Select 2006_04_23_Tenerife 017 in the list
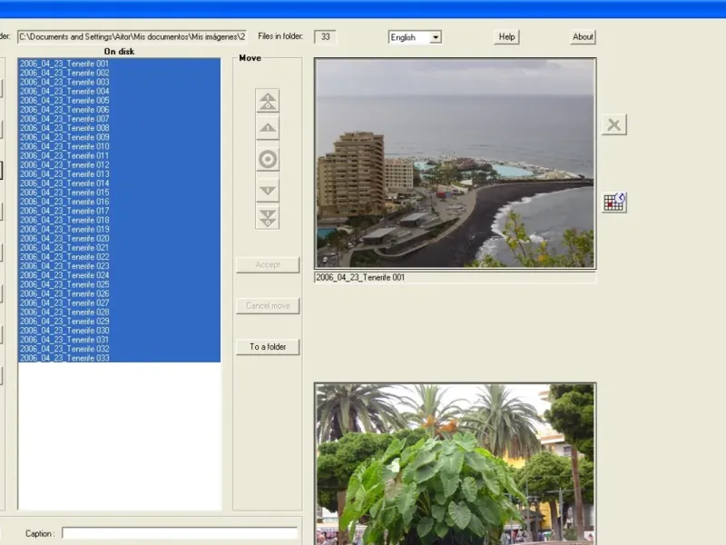Screen dimensions: 726x545 point(119,211)
